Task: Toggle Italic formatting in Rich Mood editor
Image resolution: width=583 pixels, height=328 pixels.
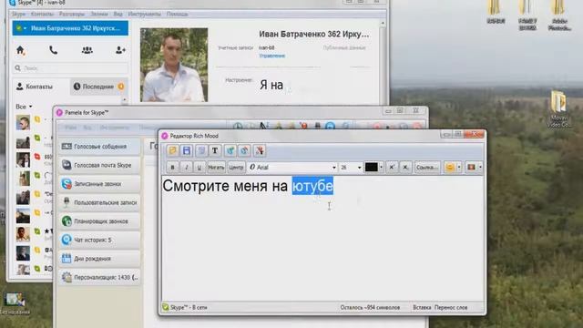Action: [x=186, y=168]
